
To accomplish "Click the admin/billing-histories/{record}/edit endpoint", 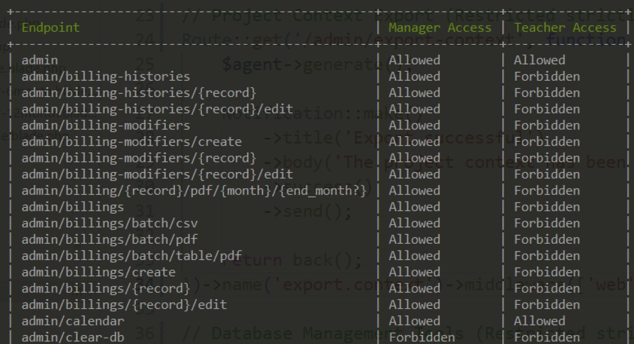I will [x=157, y=109].
